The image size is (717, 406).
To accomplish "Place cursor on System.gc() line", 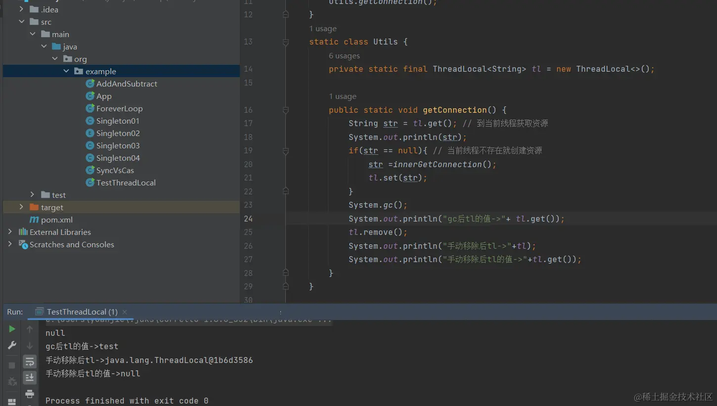I will point(378,205).
